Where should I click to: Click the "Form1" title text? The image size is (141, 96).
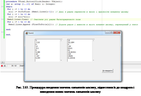31,33
